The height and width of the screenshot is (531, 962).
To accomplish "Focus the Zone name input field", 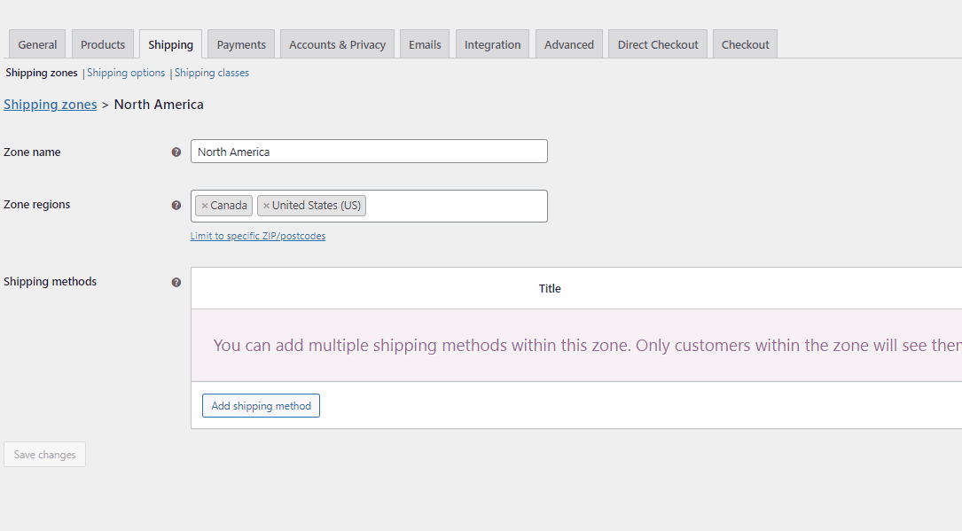I will (369, 152).
